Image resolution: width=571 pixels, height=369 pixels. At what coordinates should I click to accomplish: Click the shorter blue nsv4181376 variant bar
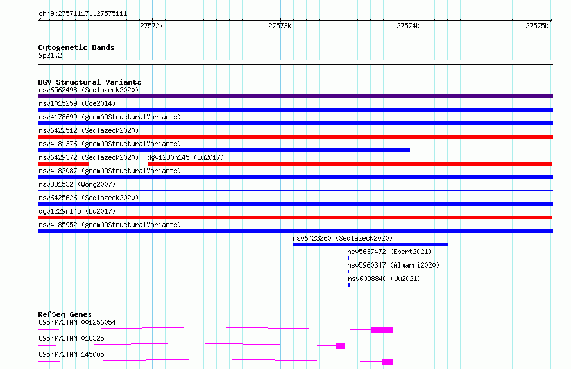[x=224, y=150]
